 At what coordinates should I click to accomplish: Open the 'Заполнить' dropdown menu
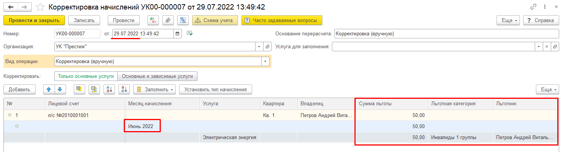(154, 89)
